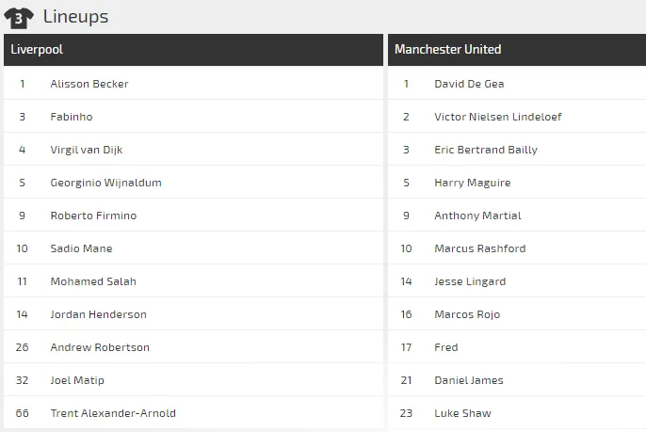Click on Anthony Martial
646x432 pixels.
pos(477,216)
